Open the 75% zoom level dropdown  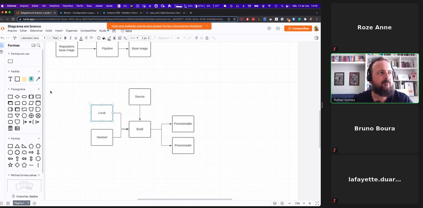299,203
